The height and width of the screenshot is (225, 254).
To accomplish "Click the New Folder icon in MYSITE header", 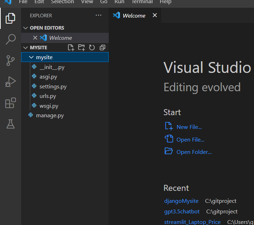I will (x=81, y=48).
